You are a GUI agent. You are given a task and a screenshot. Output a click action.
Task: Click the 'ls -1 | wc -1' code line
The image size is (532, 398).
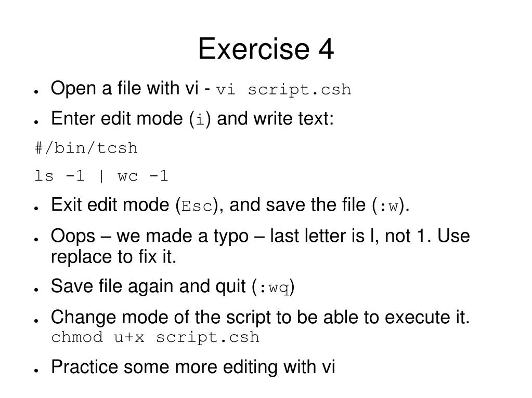(101, 176)
